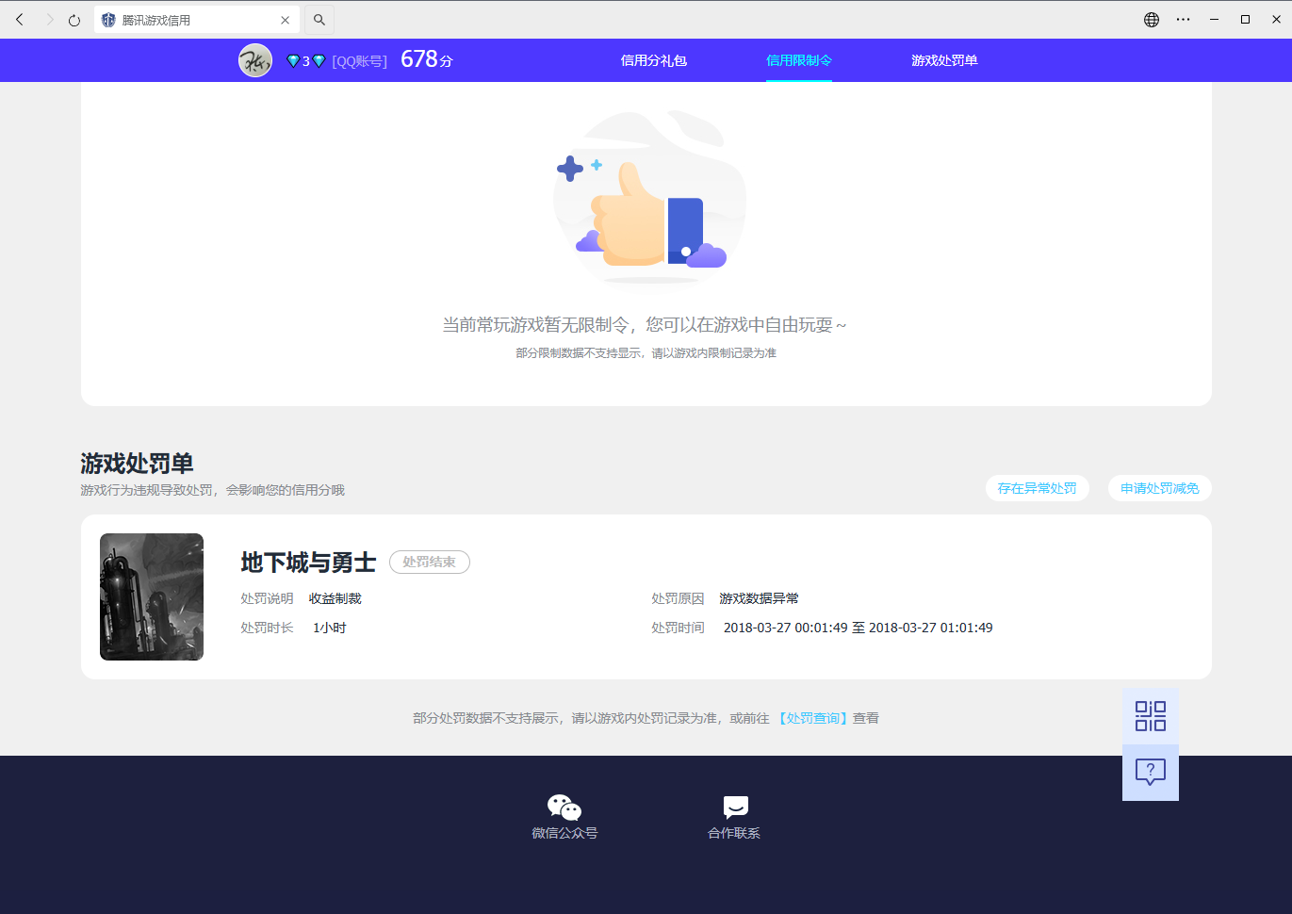This screenshot has width=1292, height=914.
Task: Click the 合作联系 chat bubble icon
Action: tap(735, 808)
